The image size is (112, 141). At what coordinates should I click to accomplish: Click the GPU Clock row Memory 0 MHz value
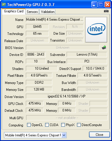(x=67, y=103)
